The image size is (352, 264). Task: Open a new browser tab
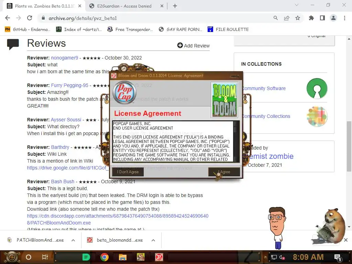(175, 6)
